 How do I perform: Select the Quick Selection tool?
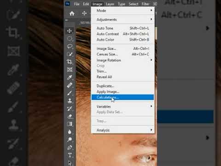pyautogui.click(x=70, y=54)
